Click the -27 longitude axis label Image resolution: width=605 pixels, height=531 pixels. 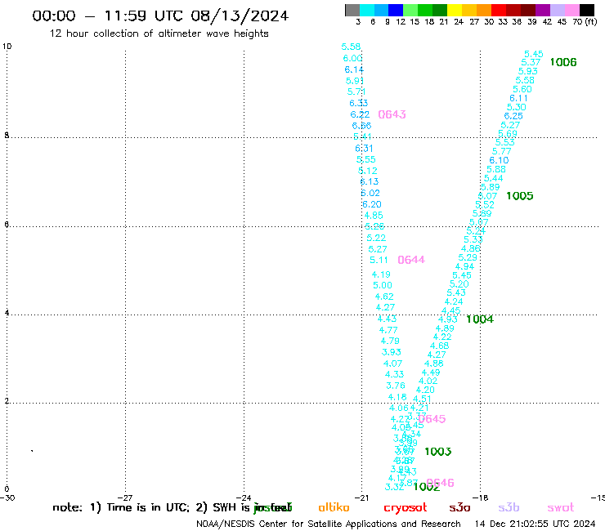point(125,498)
